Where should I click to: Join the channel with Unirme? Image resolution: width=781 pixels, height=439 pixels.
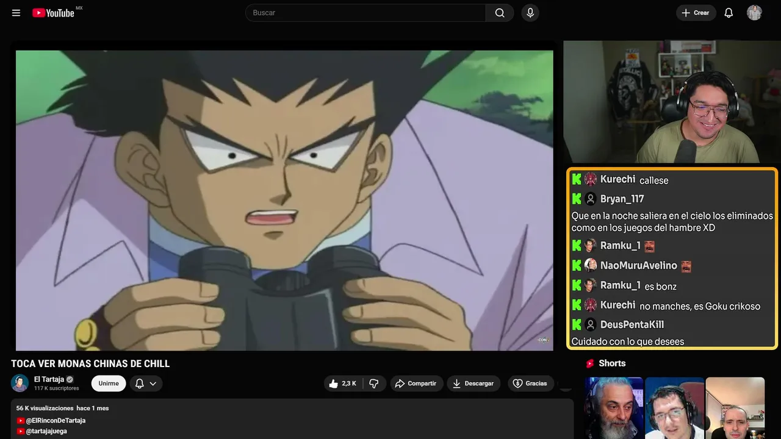coord(109,384)
